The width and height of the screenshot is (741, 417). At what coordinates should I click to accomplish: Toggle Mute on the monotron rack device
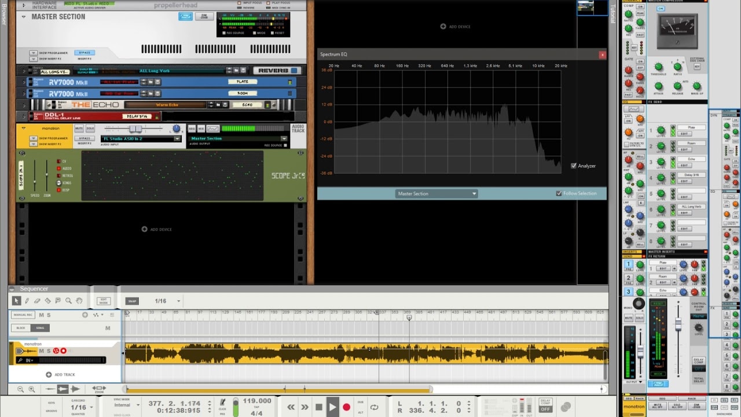[79, 128]
